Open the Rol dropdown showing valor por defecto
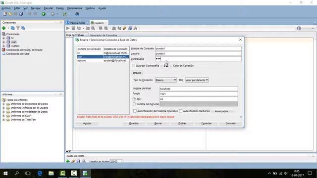The image size is (317, 178). coord(197,80)
